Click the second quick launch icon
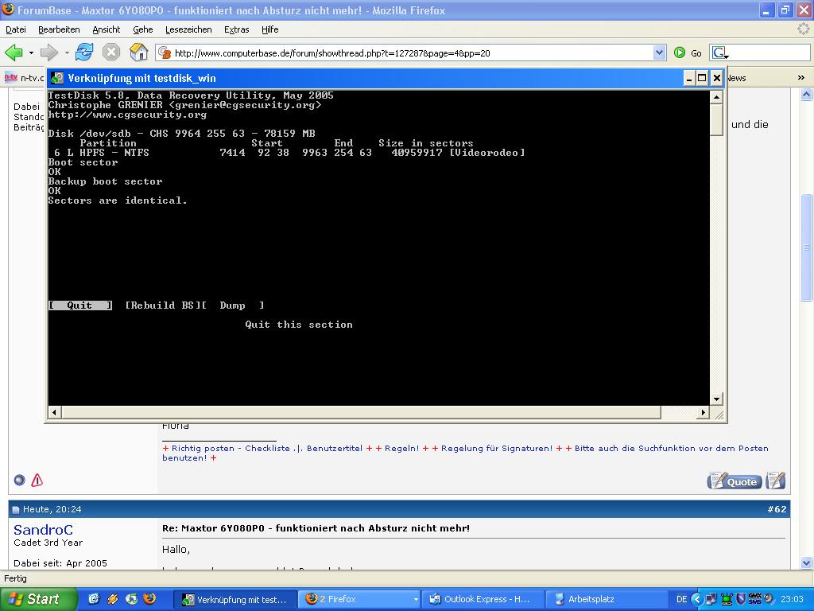 113,599
